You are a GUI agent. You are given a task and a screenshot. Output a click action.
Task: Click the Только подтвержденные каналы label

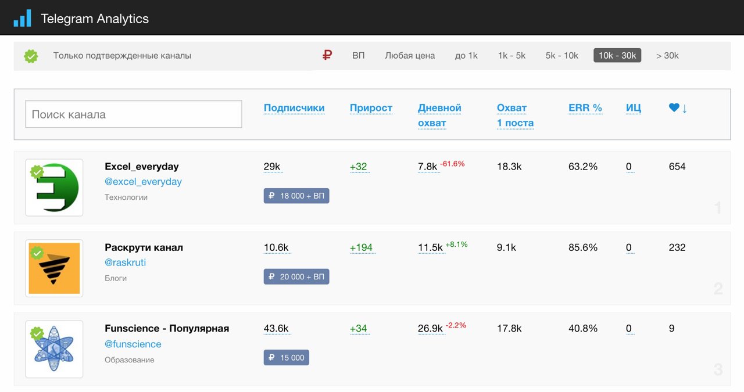[x=122, y=56]
